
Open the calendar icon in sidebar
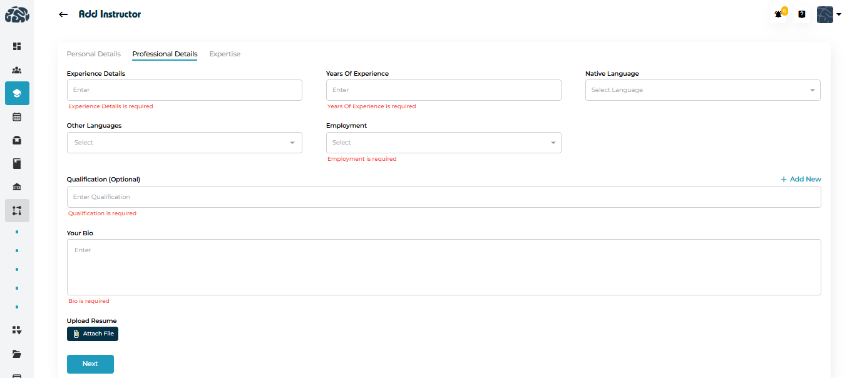(17, 116)
